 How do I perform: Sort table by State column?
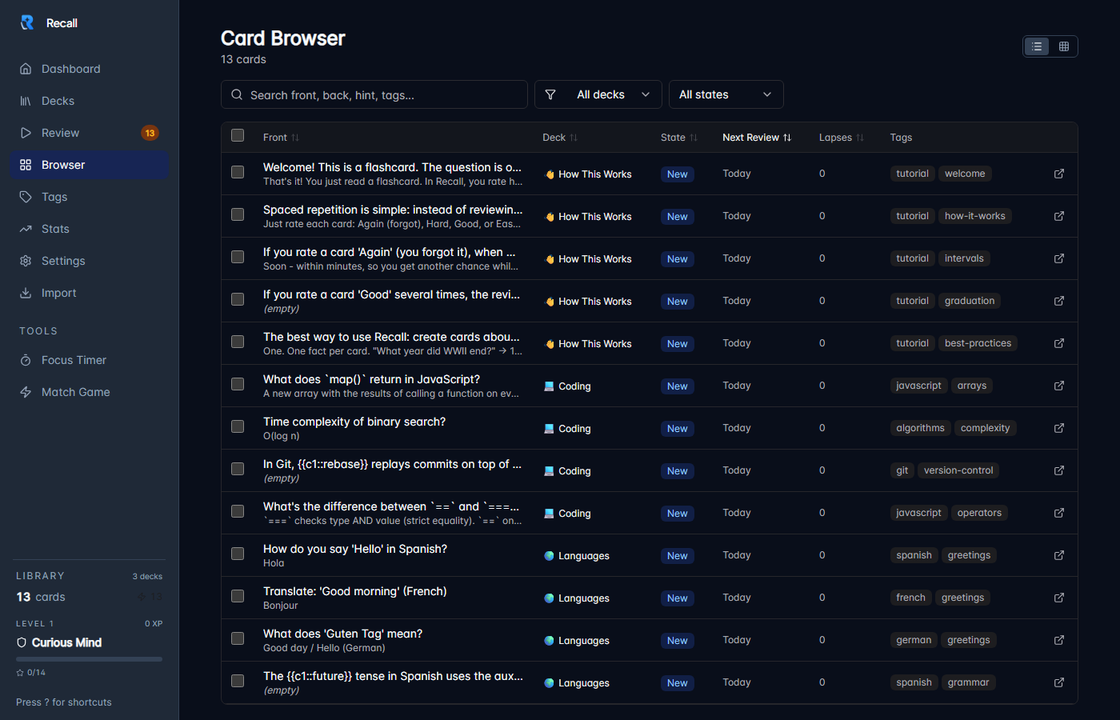[x=679, y=138]
